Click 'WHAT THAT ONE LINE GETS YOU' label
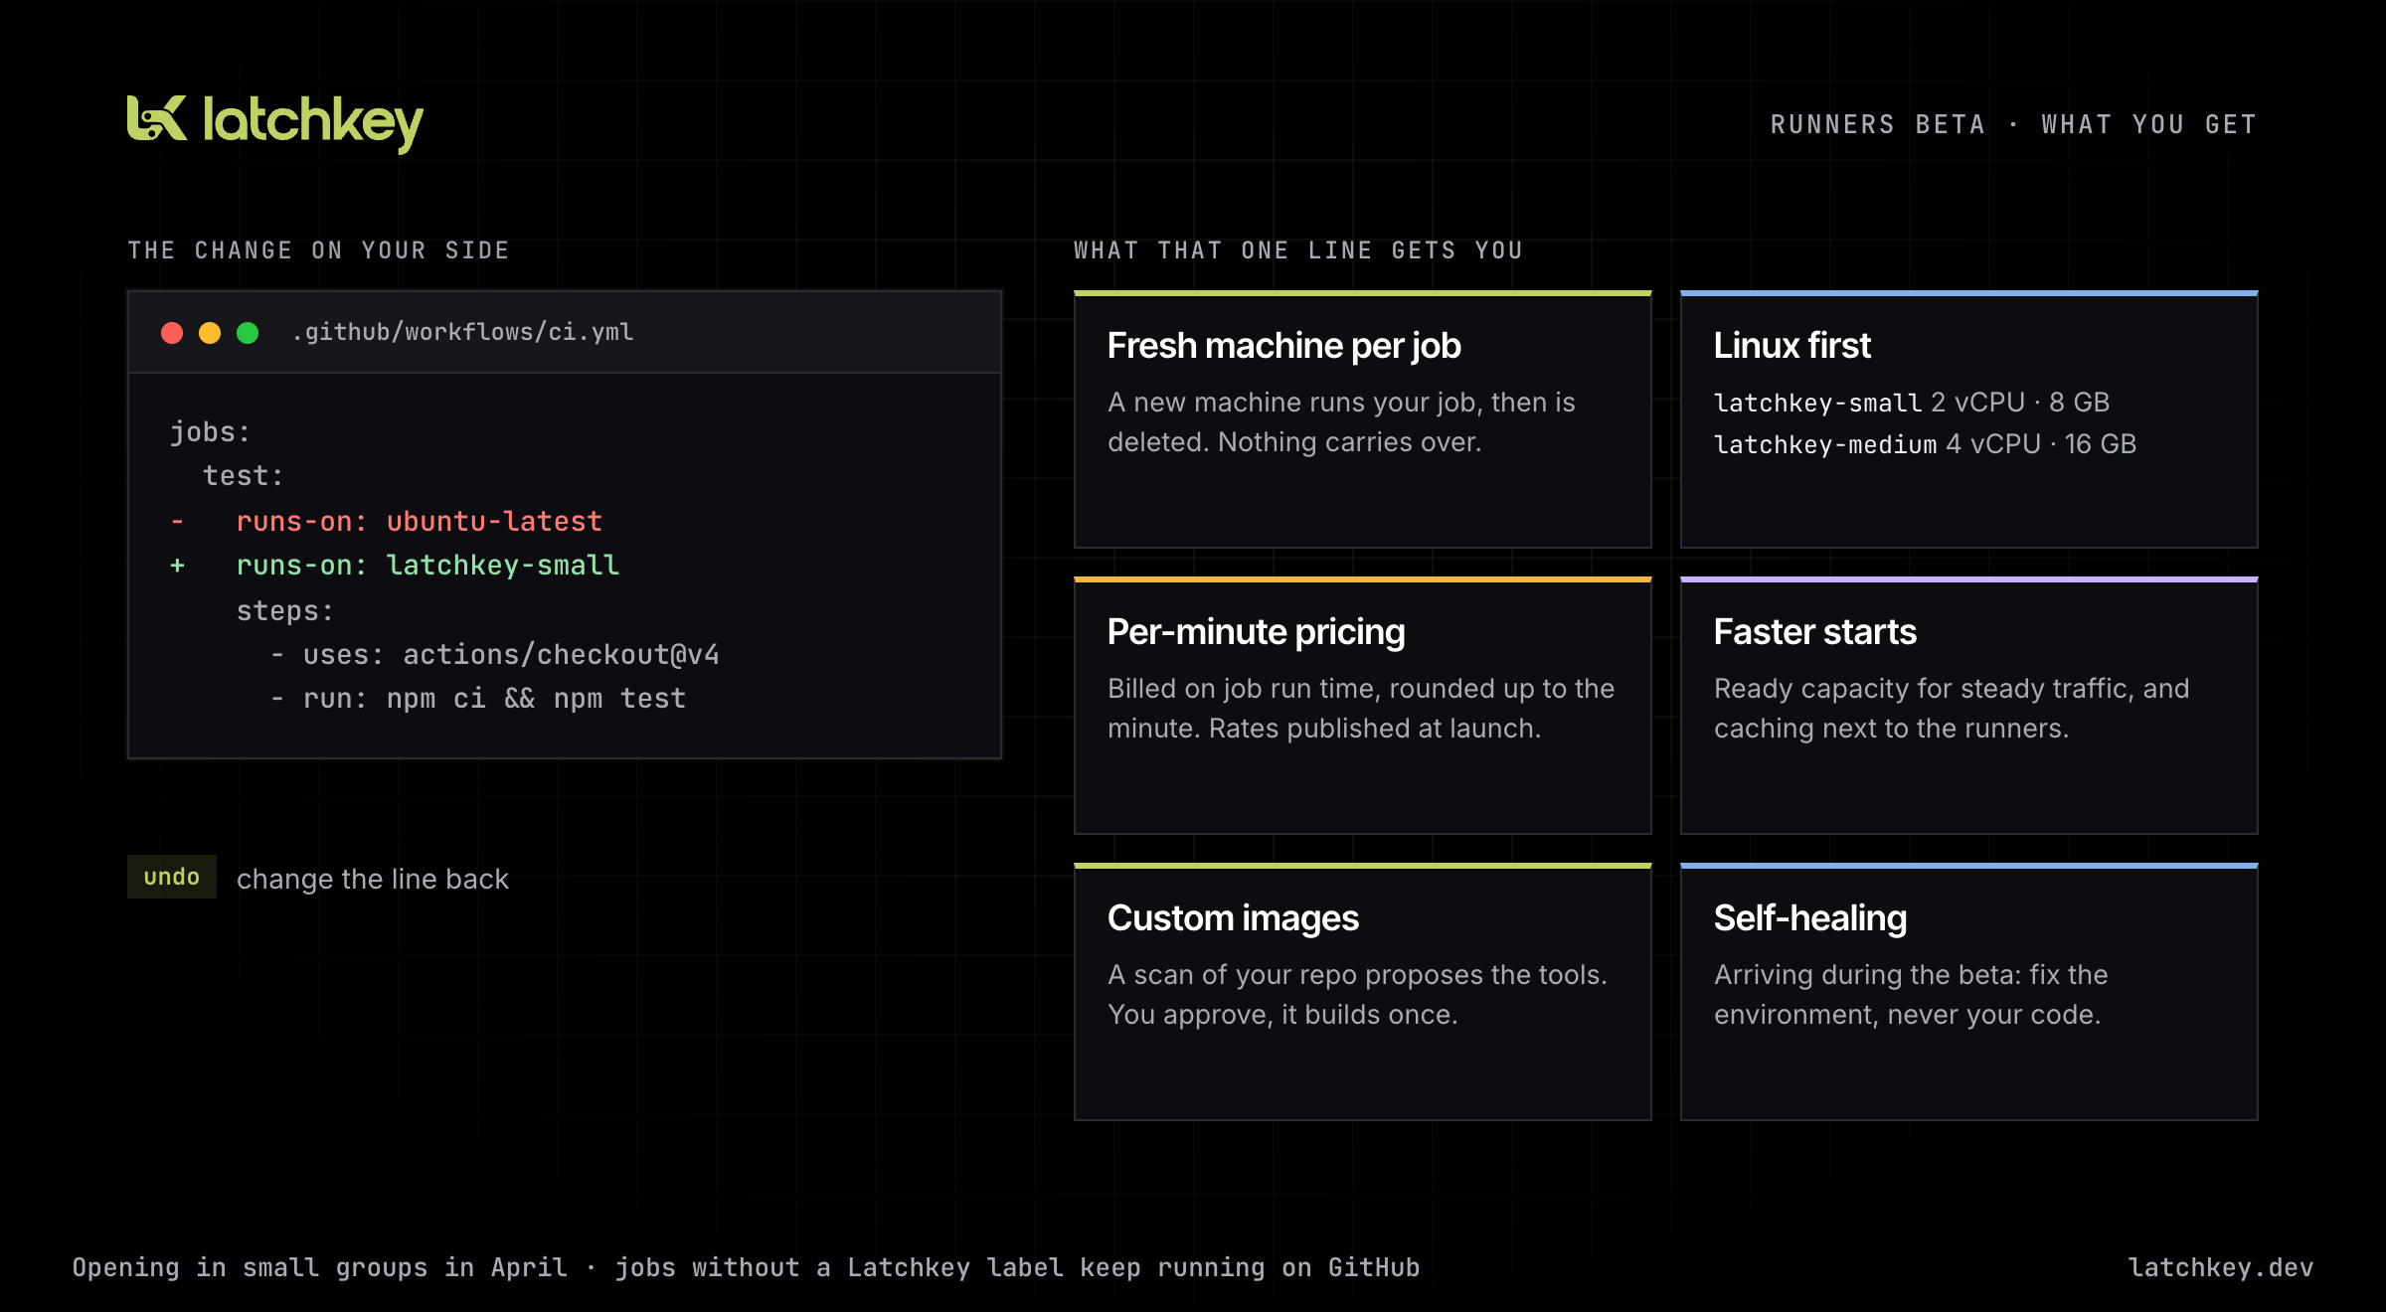The image size is (2386, 1312). 1298,250
